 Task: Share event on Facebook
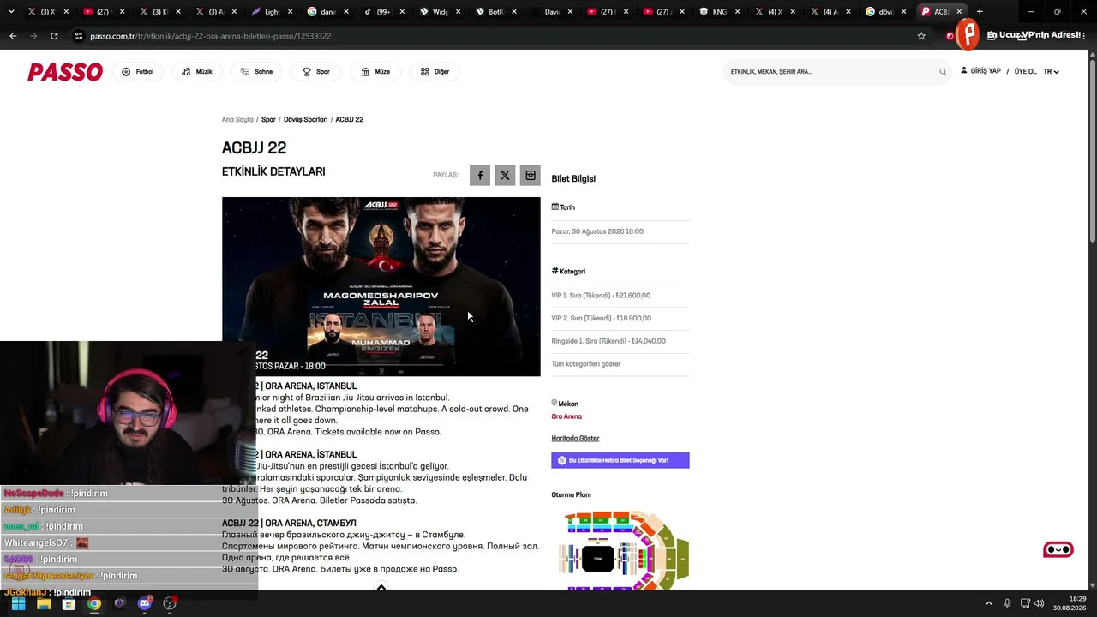click(480, 175)
